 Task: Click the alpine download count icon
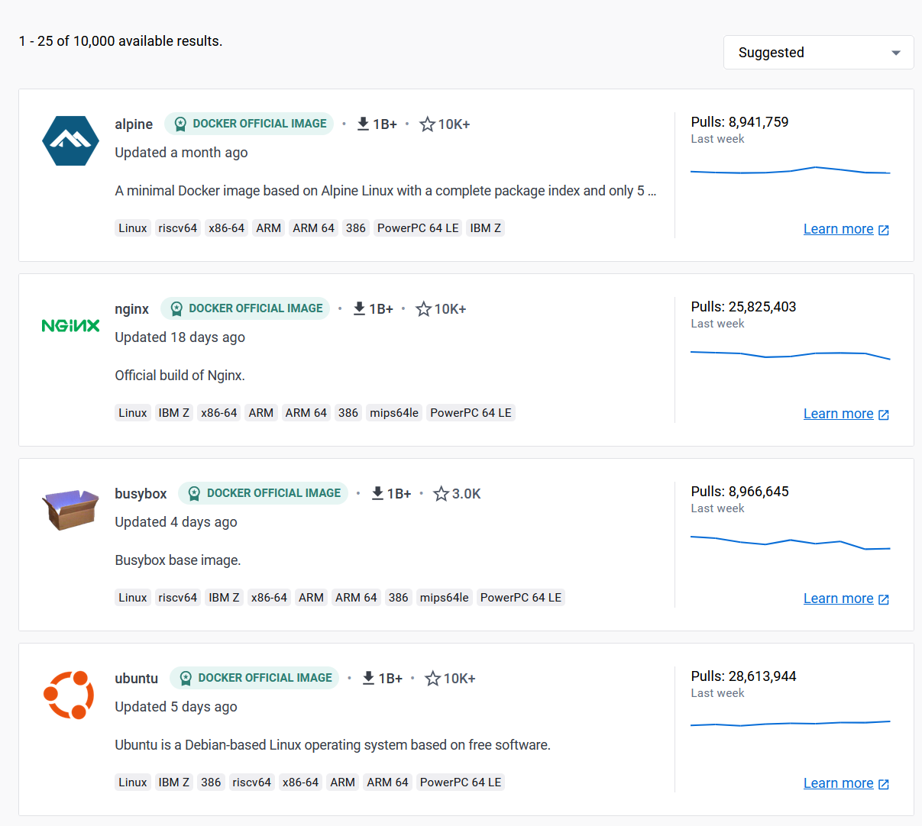(x=364, y=124)
